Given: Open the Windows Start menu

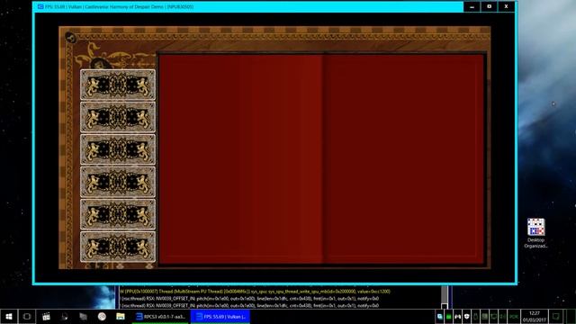Looking at the screenshot, I should click(9, 317).
